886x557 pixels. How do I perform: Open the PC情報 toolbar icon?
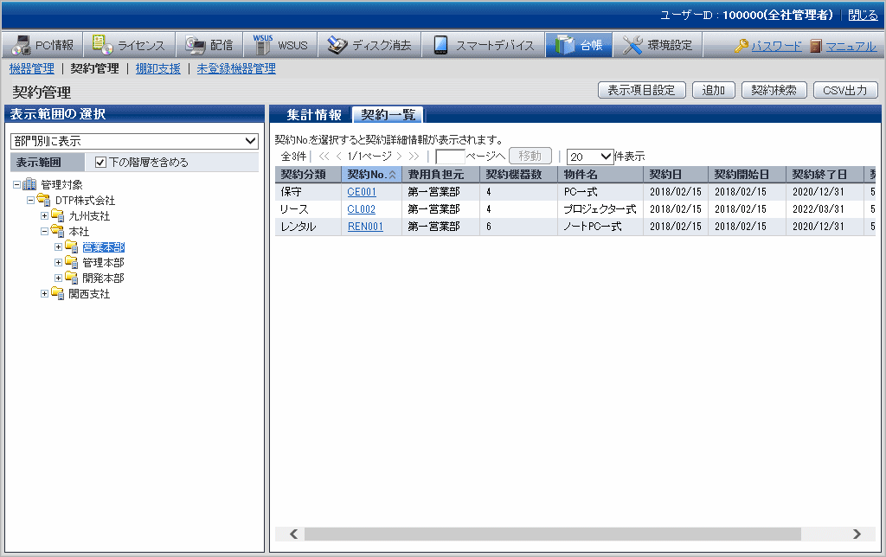click(22, 45)
